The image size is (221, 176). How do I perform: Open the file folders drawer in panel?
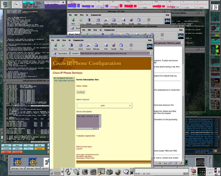(76, 172)
